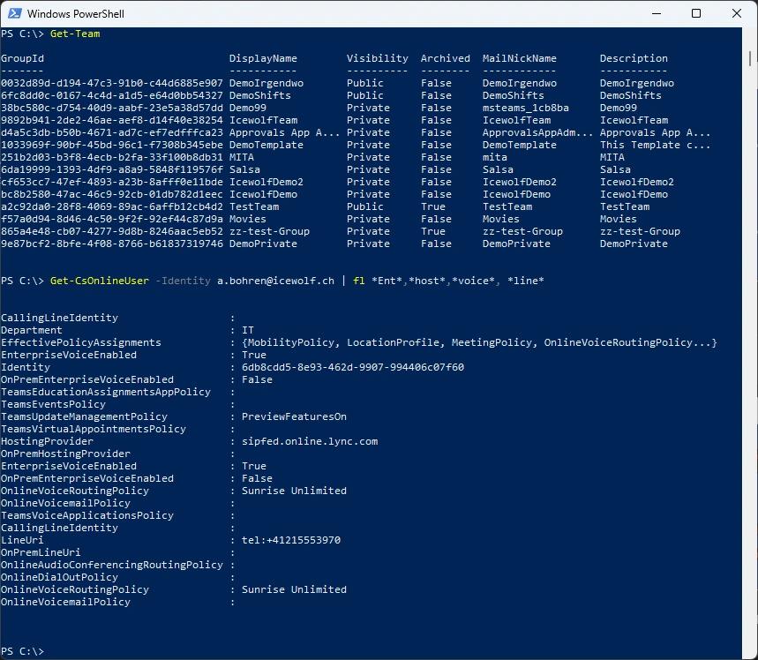Click the MailNickName column header
This screenshot has height=660, width=758.
pos(519,58)
